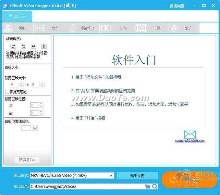Click 反馈问题 feedback link
The image size is (220, 195).
[x=177, y=6]
